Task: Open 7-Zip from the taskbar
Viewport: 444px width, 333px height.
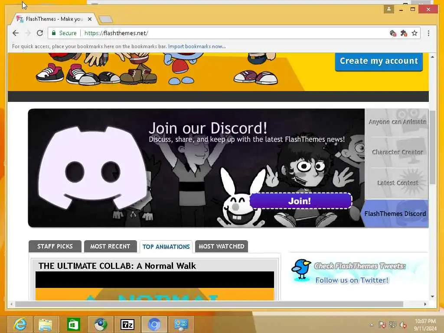Action: [x=127, y=324]
